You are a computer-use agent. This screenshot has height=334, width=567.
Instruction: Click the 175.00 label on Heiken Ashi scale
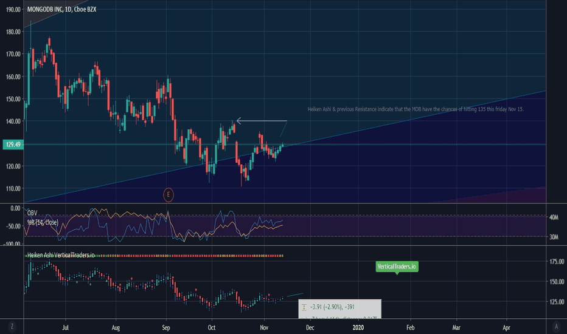click(x=556, y=261)
